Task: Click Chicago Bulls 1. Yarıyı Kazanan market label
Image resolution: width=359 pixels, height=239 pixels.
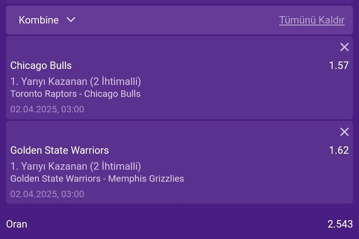Action: (76, 81)
